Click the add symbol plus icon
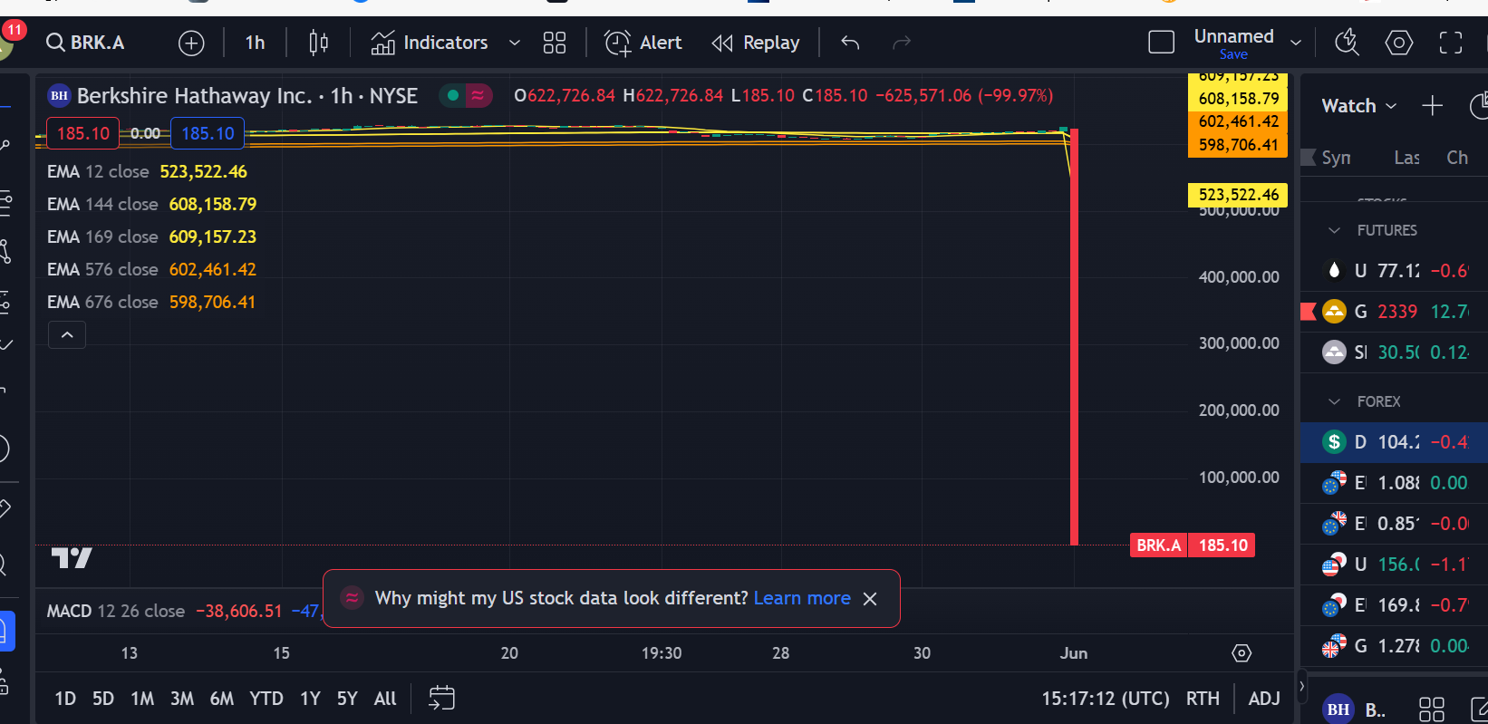The height and width of the screenshot is (724, 1488). (191, 43)
